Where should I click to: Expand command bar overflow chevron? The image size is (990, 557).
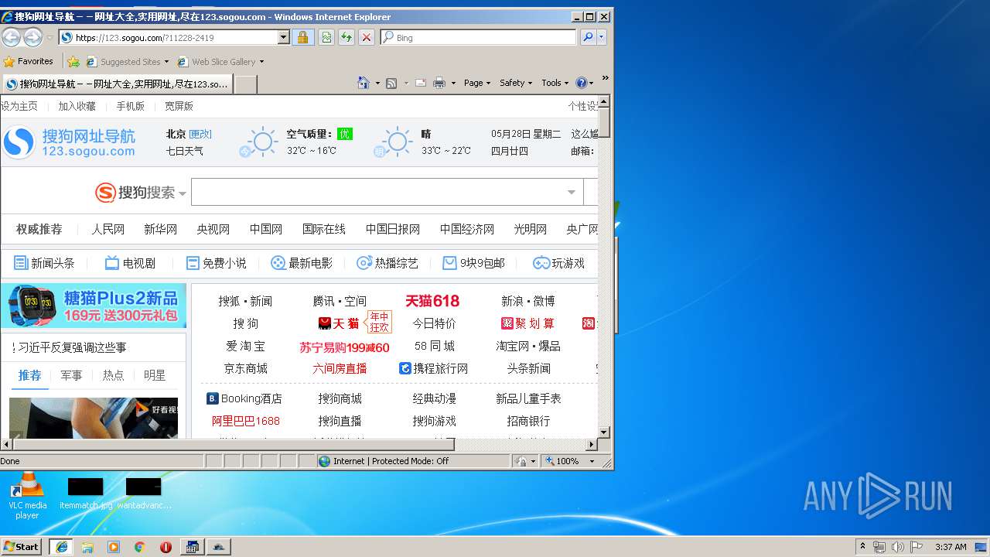[605, 78]
